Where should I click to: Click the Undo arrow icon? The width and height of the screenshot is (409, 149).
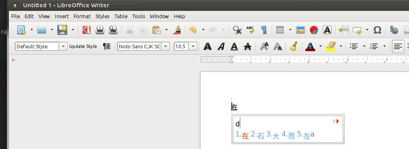pos(193,30)
